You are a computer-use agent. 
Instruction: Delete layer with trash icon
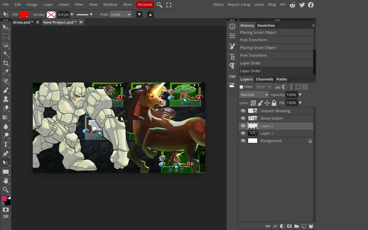click(311, 226)
